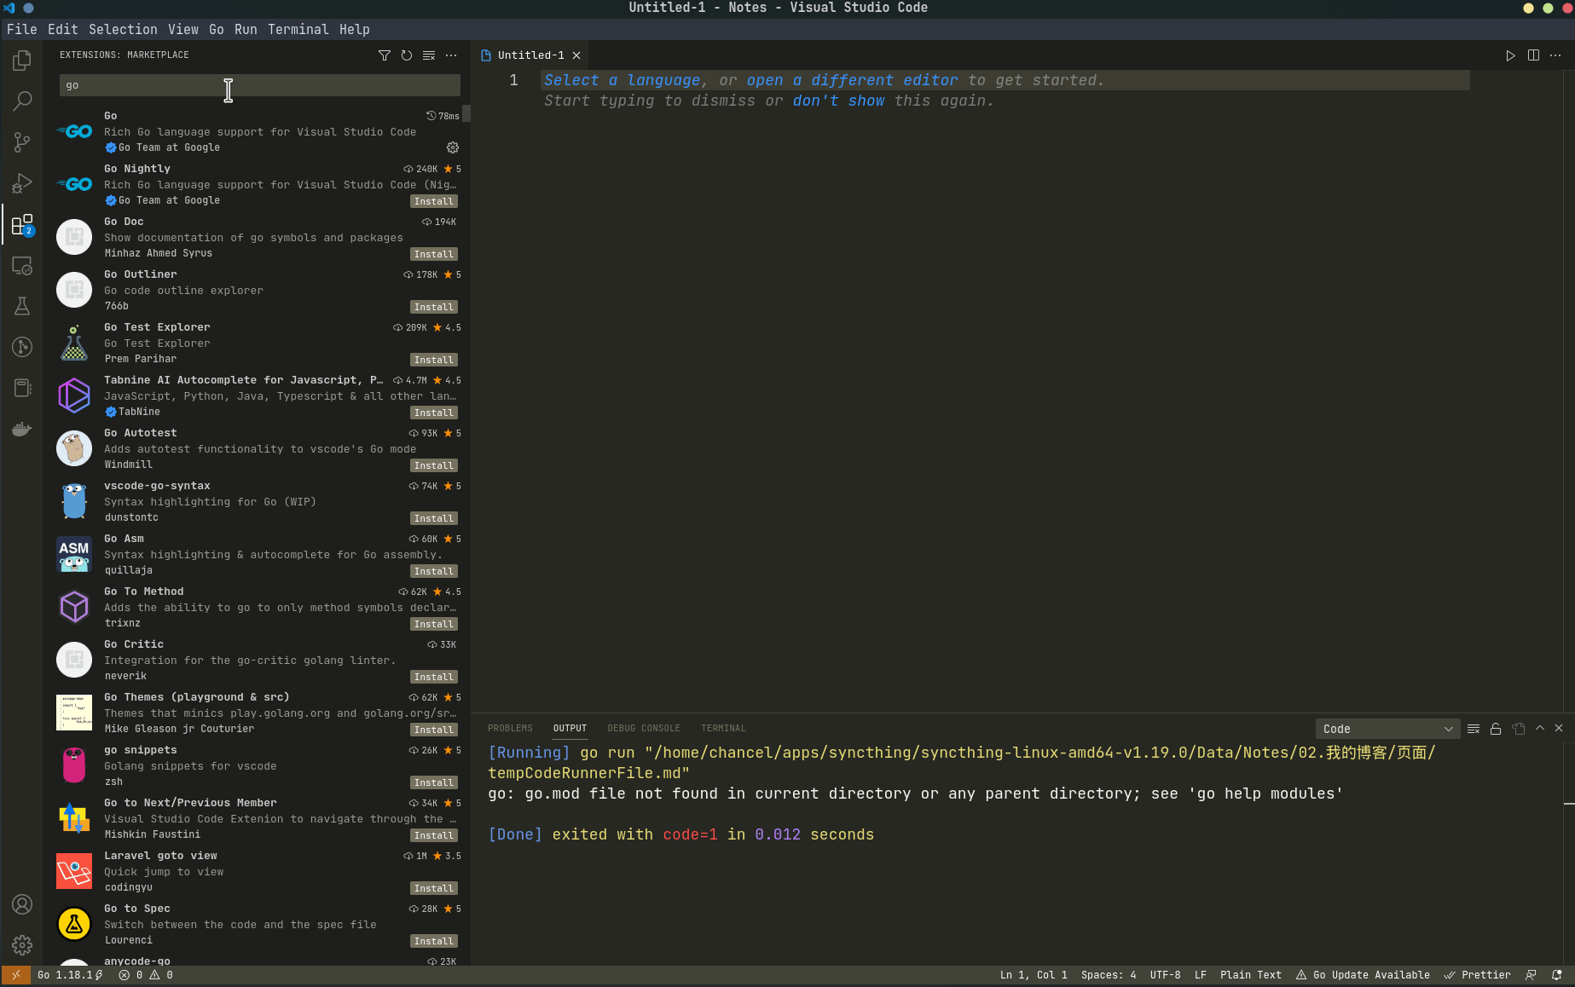Open the Docker view in activity bar
Viewport: 1575px width, 987px height.
coord(22,429)
